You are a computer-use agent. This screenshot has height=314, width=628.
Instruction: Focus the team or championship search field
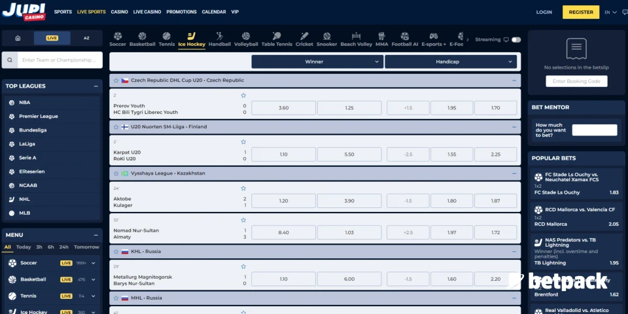pos(60,60)
